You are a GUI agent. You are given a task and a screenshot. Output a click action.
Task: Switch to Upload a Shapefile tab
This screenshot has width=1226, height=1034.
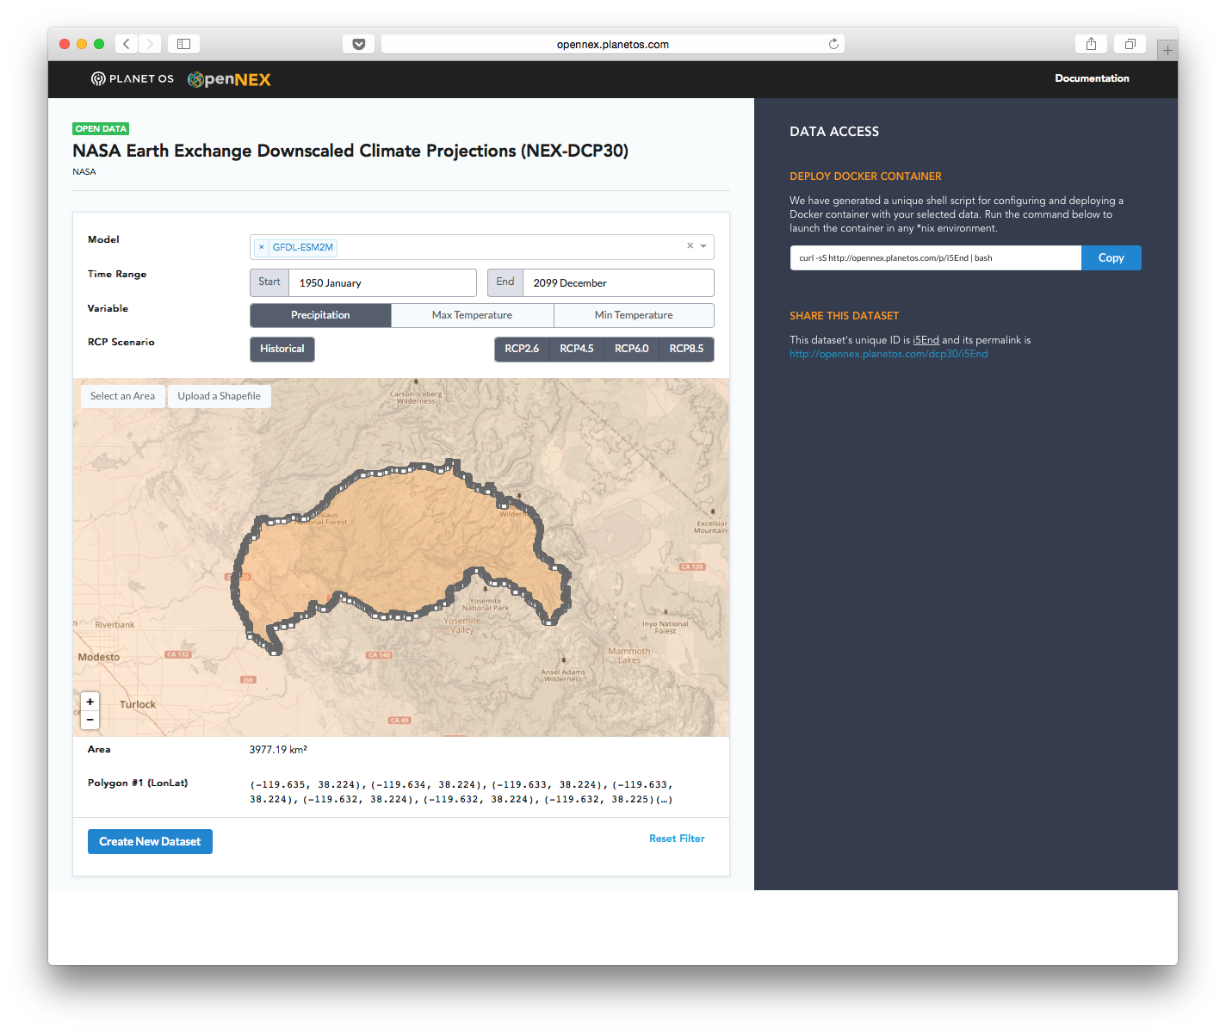coord(219,396)
